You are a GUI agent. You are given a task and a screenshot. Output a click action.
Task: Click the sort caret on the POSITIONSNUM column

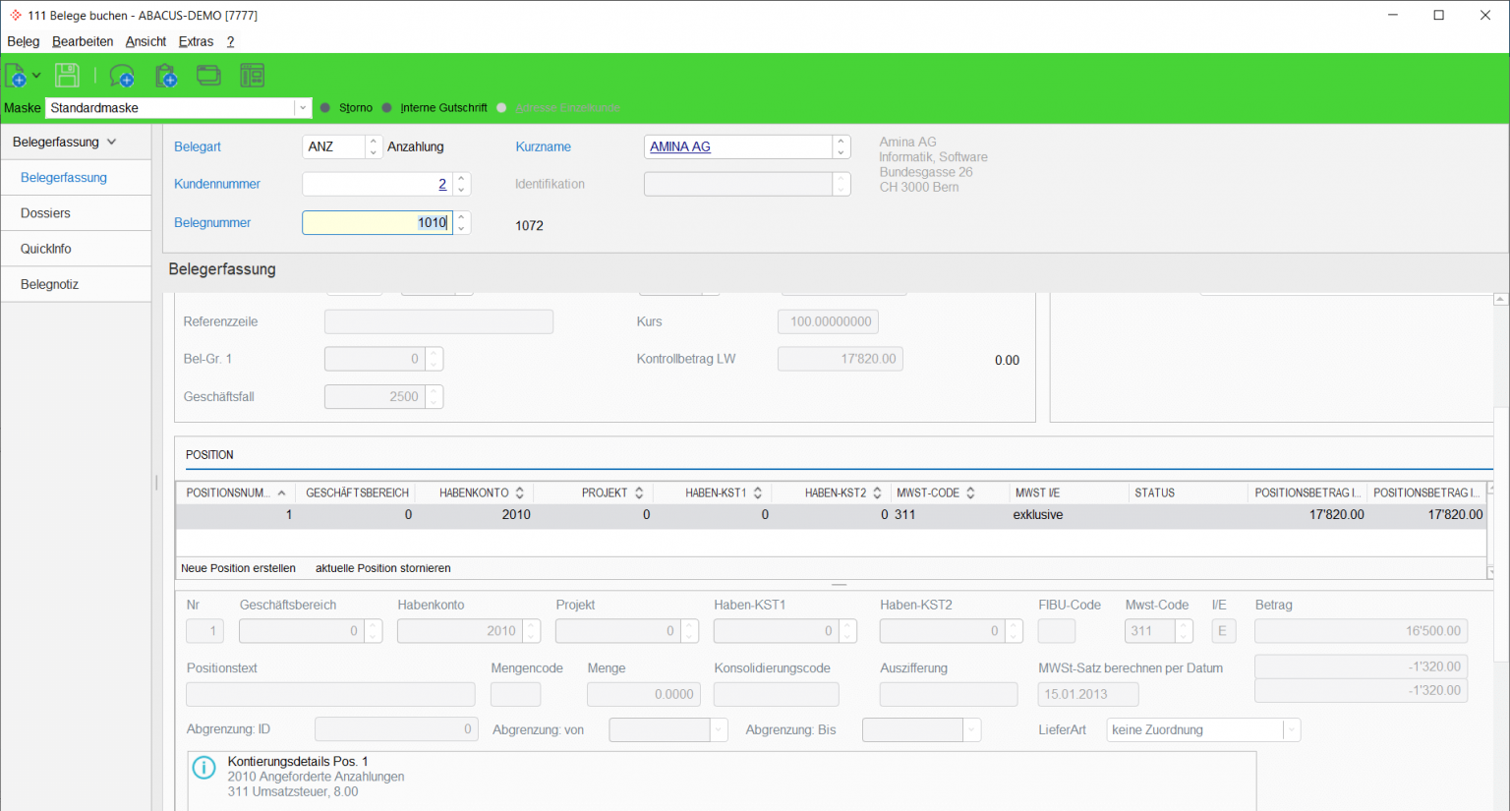[282, 492]
